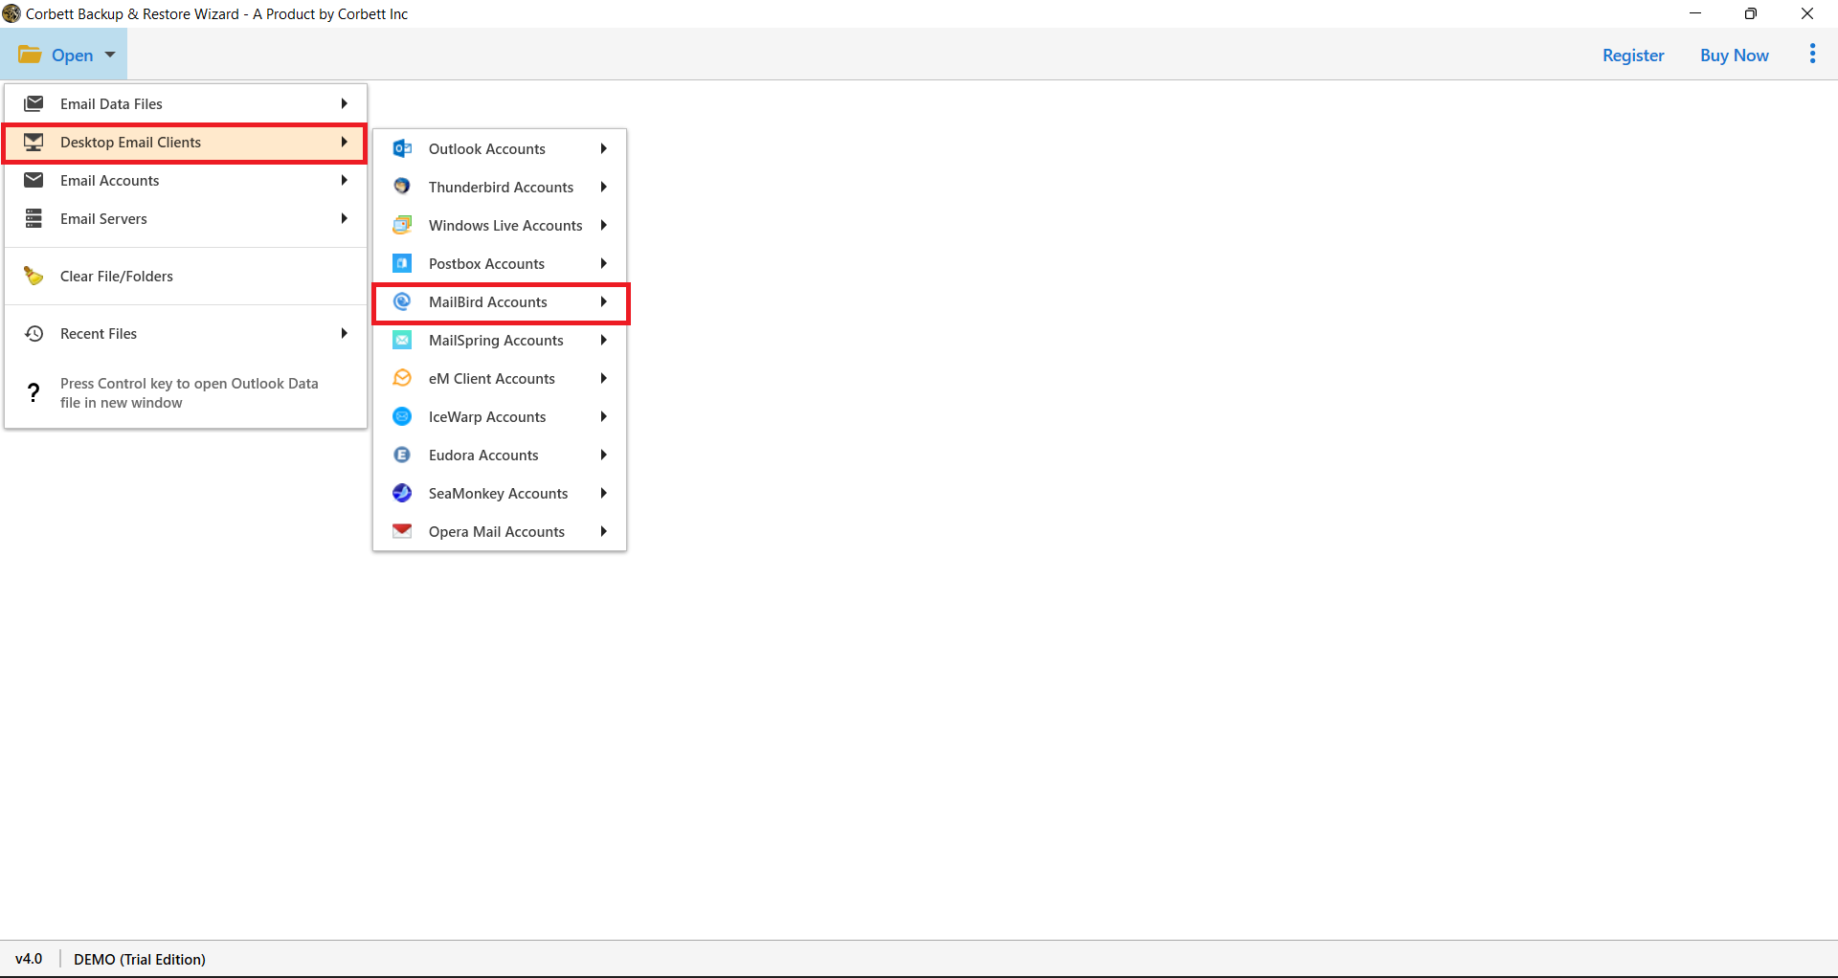1838x978 pixels.
Task: Select Windows Live Accounts from the submenu
Action: [500, 225]
